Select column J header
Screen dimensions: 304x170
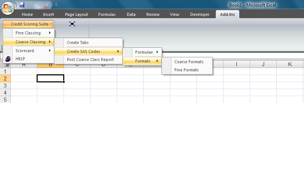[263, 64]
